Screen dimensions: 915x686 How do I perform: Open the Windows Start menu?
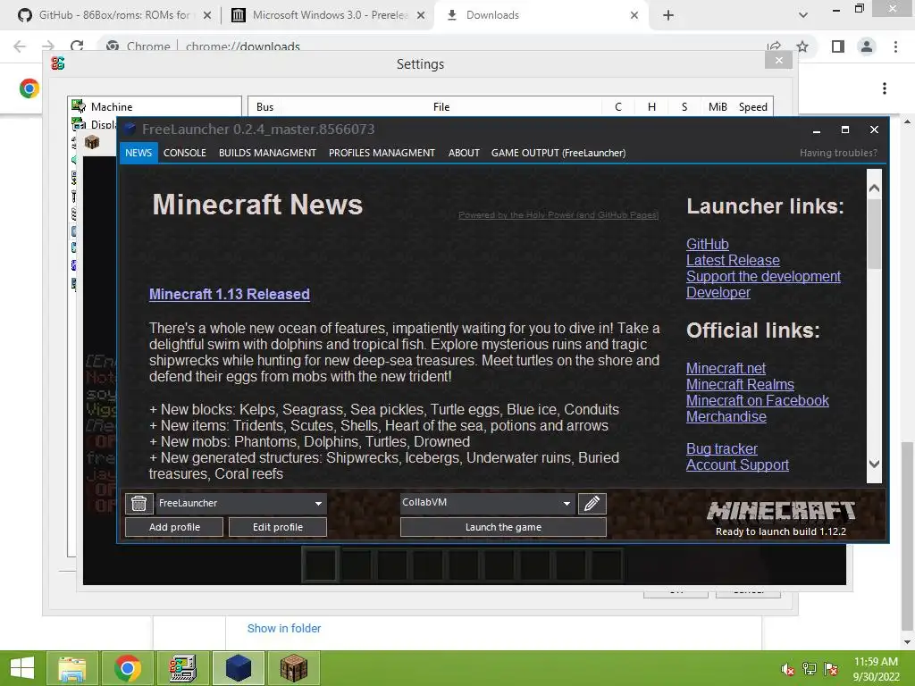point(22,668)
